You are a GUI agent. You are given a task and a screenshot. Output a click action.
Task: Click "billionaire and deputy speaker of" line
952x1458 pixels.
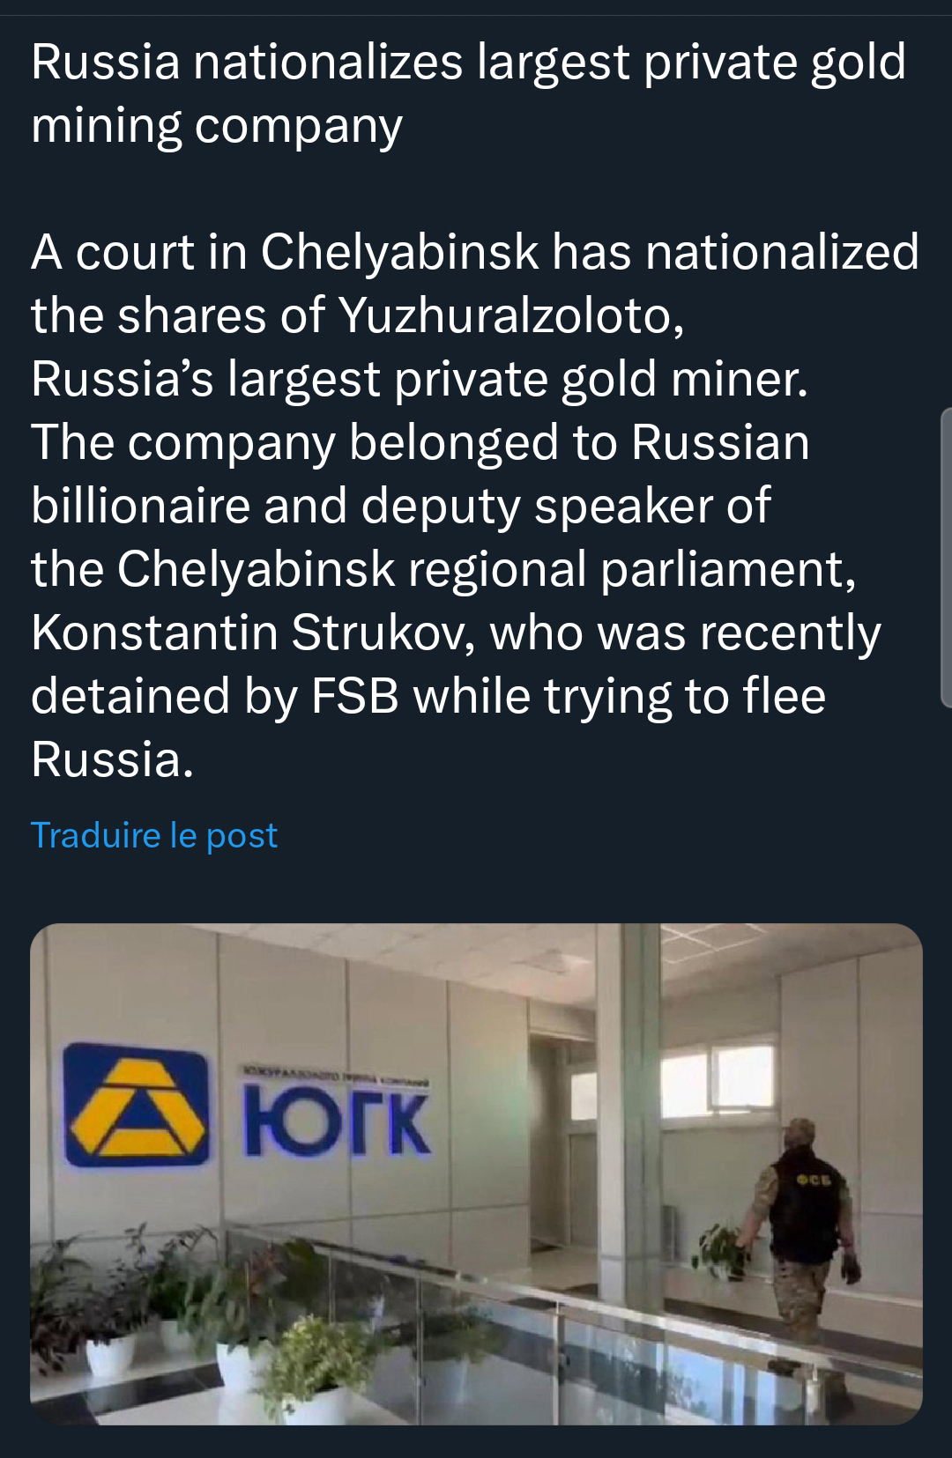click(401, 506)
